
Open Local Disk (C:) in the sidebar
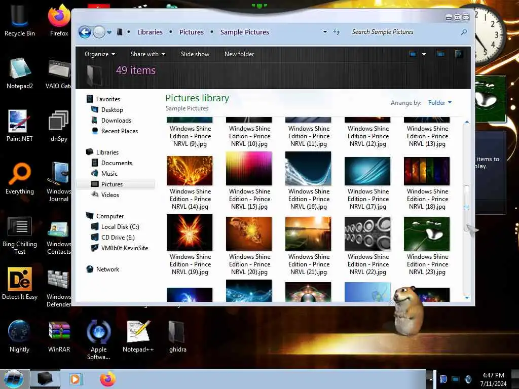tap(120, 226)
